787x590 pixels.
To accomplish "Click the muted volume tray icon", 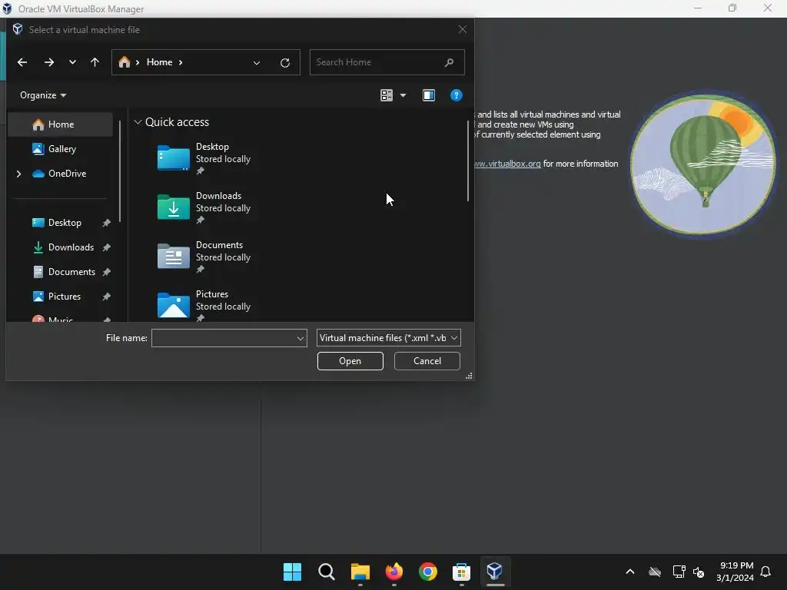I will (699, 572).
